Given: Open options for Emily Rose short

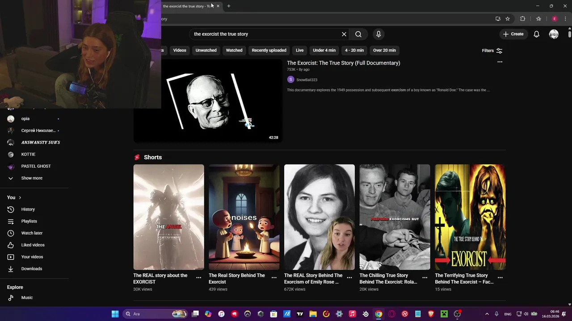Looking at the screenshot, I should click(349, 277).
